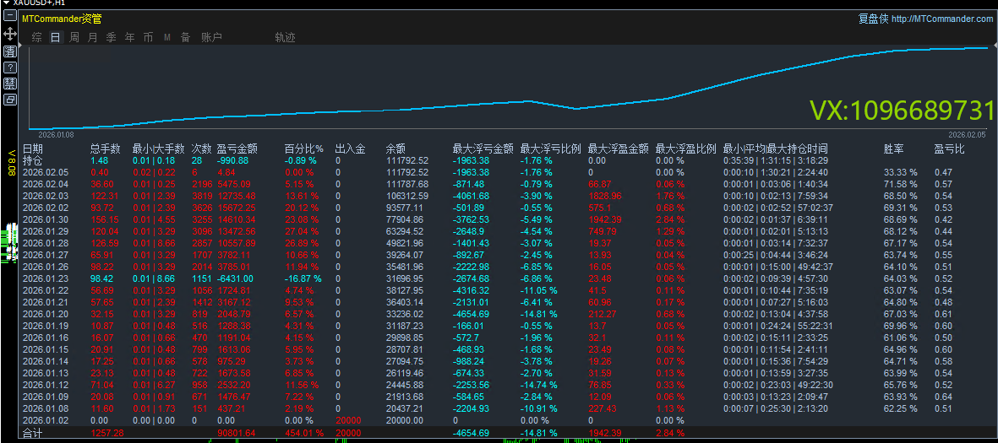Open the http://MTCommander.com link
Viewport: 998px width, 443px height.
click(x=942, y=19)
